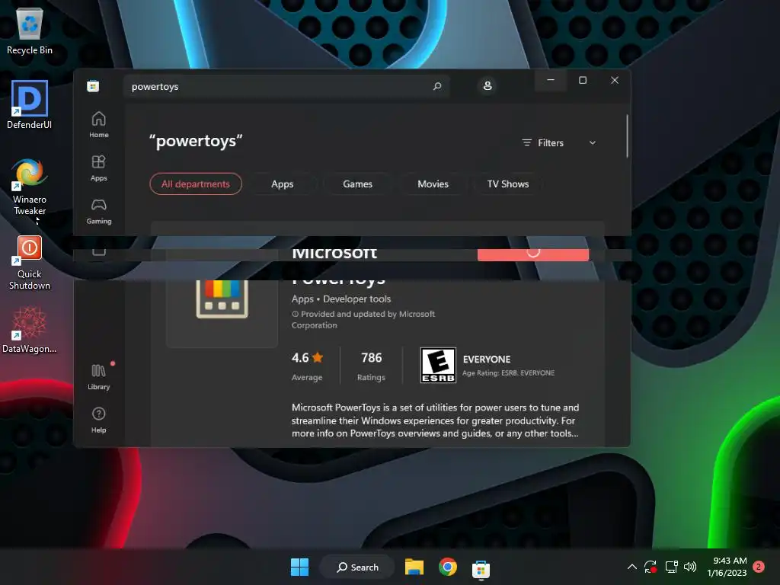Click the PowerToys description paragraph
The width and height of the screenshot is (780, 585).
point(435,420)
